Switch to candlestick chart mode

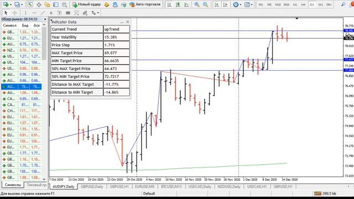click(x=178, y=4)
